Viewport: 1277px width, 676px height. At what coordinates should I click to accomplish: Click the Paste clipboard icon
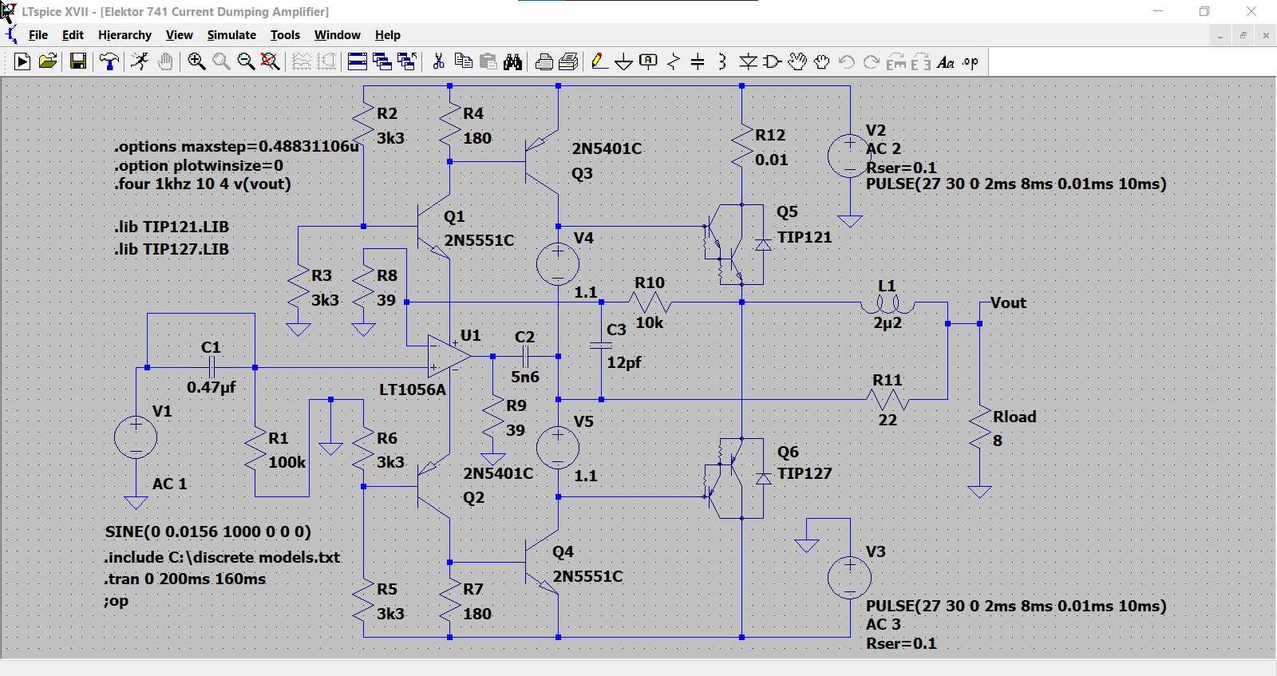488,61
